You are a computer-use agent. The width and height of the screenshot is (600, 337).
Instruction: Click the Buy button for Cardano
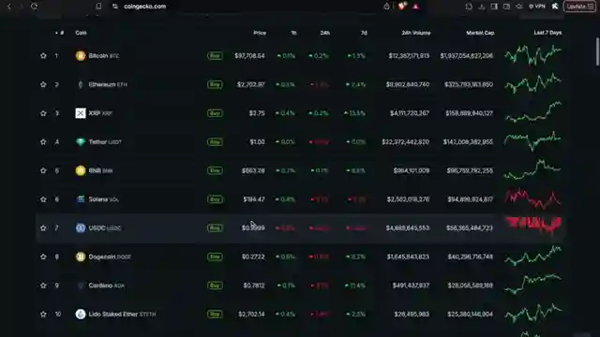[x=215, y=286]
